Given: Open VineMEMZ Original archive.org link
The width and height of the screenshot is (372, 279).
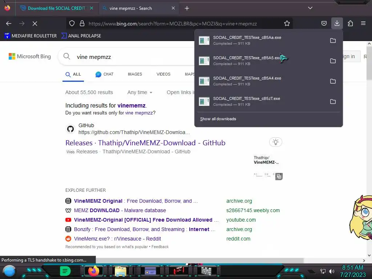Looking at the screenshot, I should pyautogui.click(x=136, y=201).
